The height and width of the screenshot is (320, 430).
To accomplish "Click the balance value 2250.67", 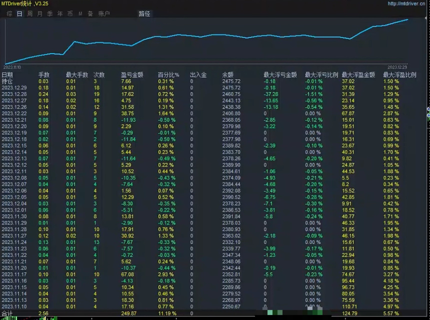I will pos(231,307).
